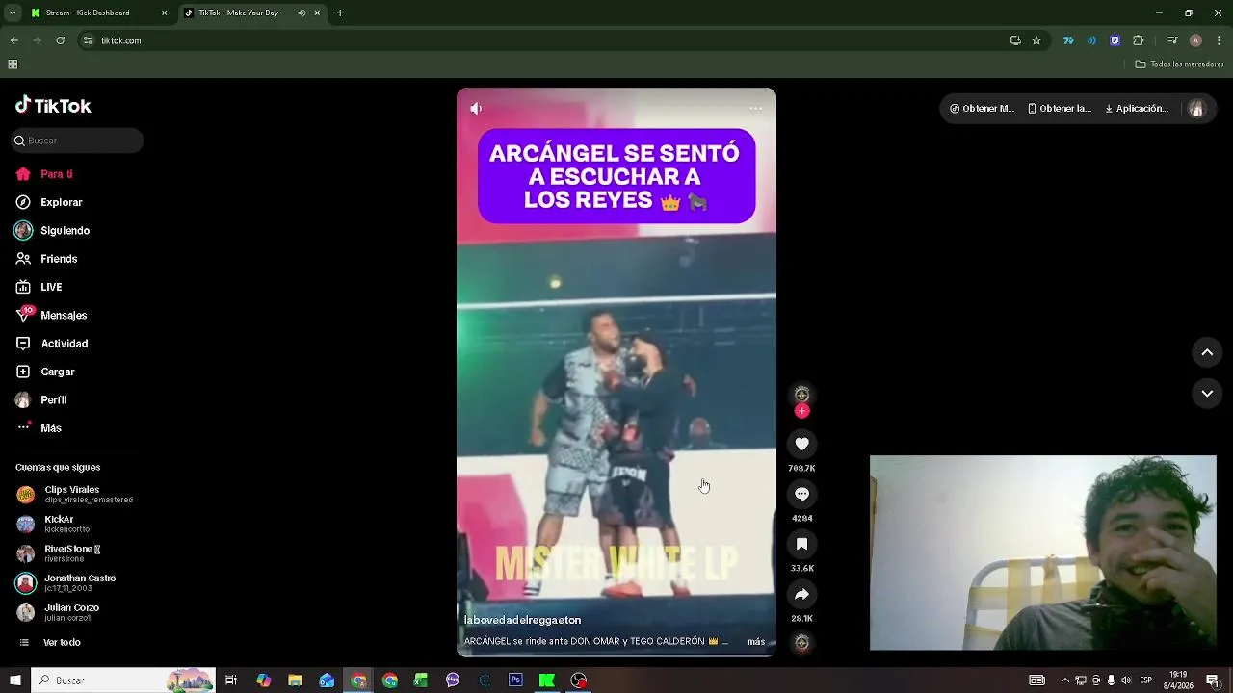Open the spinning sound disc icon
This screenshot has height=693, width=1233.
click(801, 642)
